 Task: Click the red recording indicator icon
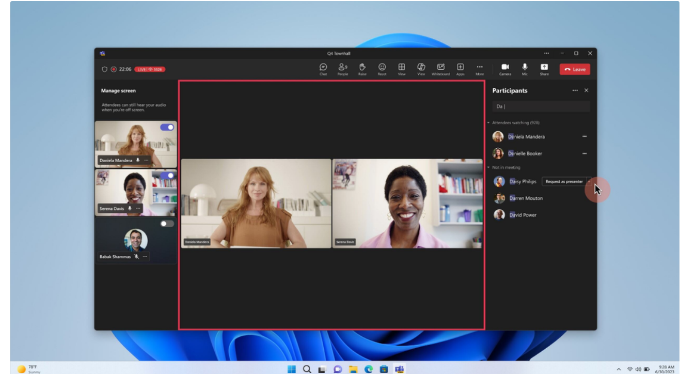tap(114, 69)
